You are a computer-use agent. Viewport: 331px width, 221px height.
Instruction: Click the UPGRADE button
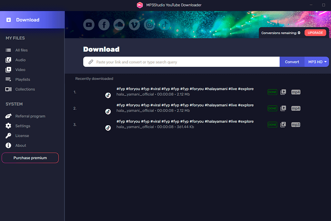pyautogui.click(x=315, y=32)
